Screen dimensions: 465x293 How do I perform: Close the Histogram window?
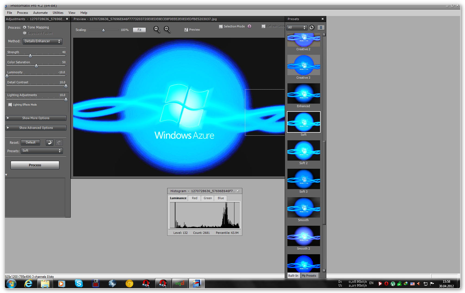click(238, 191)
